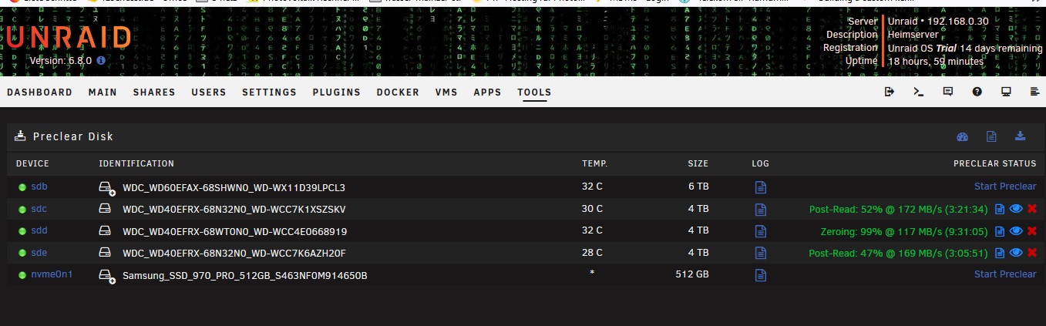1046x326 pixels.
Task: Stop the preclear on sdc with red X
Action: [1031, 209]
